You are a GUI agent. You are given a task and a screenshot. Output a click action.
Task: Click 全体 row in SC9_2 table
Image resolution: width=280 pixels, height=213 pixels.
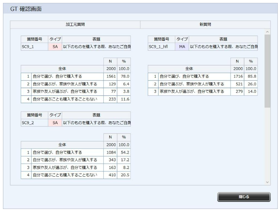click(76, 145)
